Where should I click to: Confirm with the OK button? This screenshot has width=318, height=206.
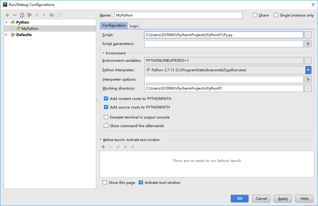pos(240,199)
